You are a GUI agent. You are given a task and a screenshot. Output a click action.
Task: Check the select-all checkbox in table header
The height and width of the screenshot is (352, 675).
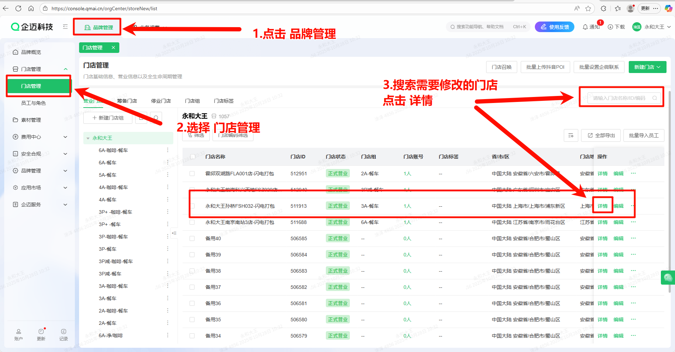tap(192, 157)
